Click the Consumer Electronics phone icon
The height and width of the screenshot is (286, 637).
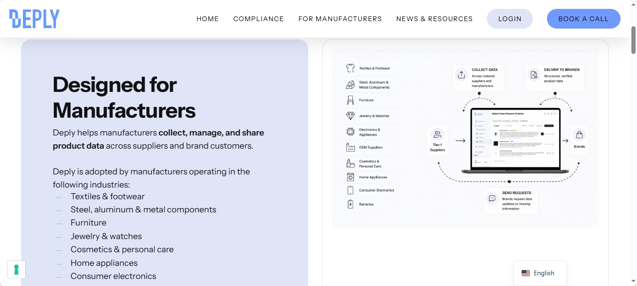[x=350, y=190]
